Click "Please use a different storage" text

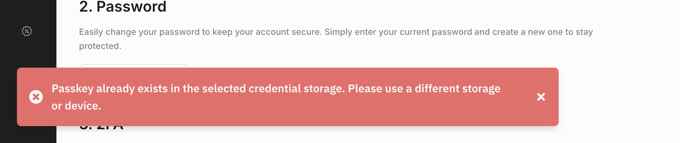coord(424,89)
